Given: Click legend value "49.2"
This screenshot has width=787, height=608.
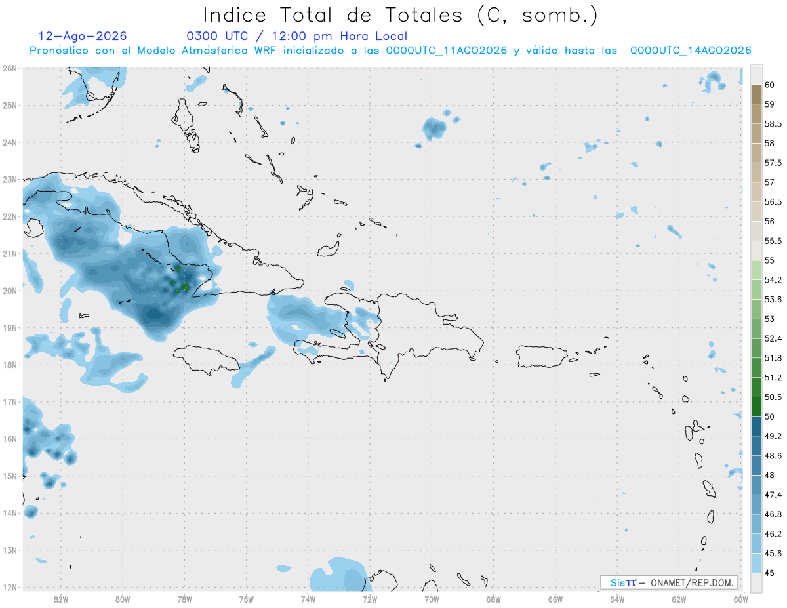Looking at the screenshot, I should pyautogui.click(x=773, y=436).
